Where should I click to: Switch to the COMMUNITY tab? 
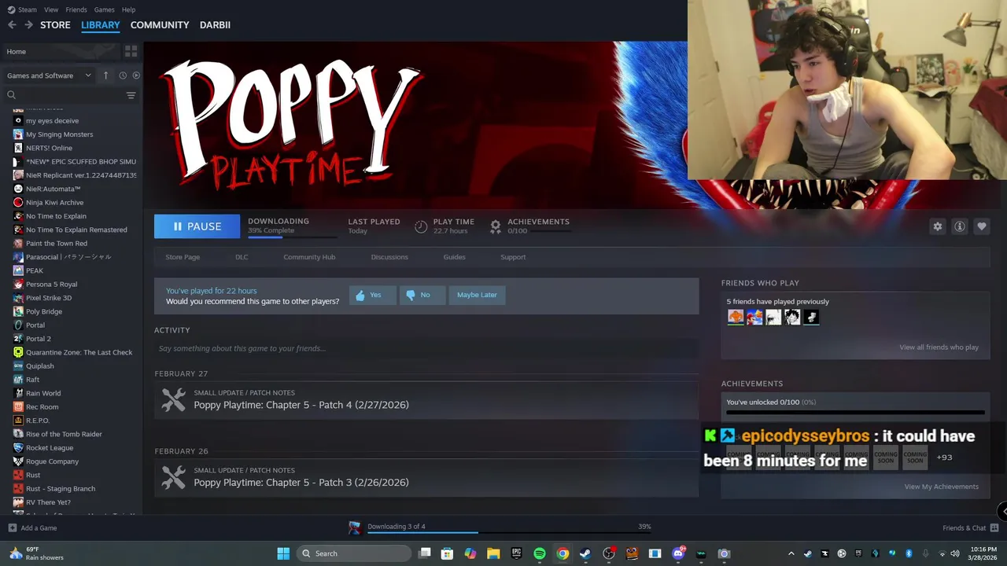click(x=160, y=25)
